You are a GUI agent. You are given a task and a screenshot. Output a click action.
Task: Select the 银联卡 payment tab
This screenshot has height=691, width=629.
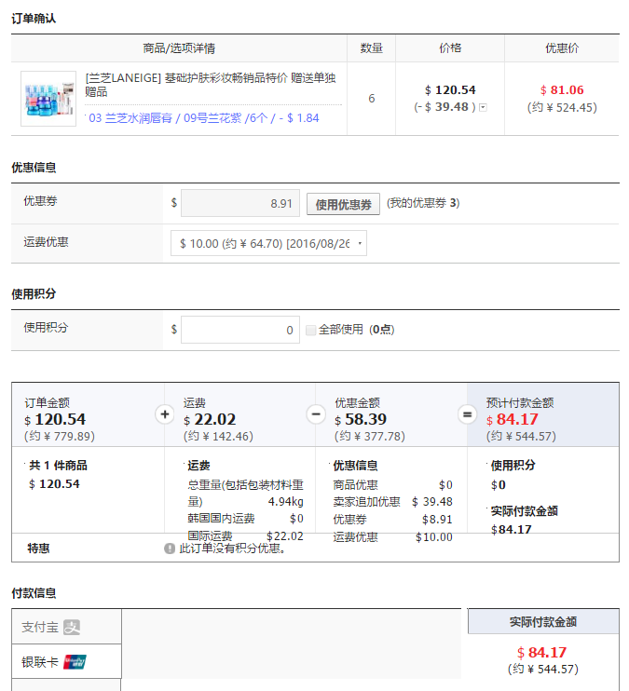pos(66,661)
